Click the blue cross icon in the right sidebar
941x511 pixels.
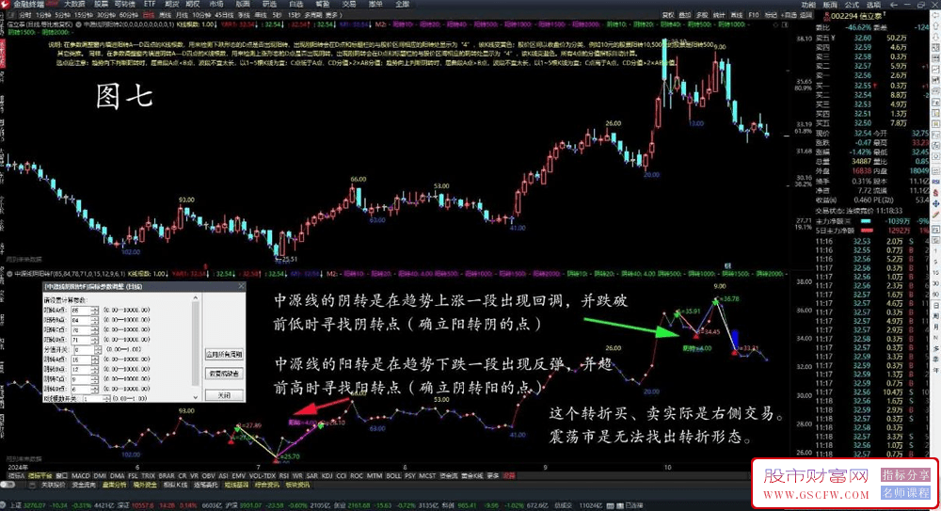point(935,204)
